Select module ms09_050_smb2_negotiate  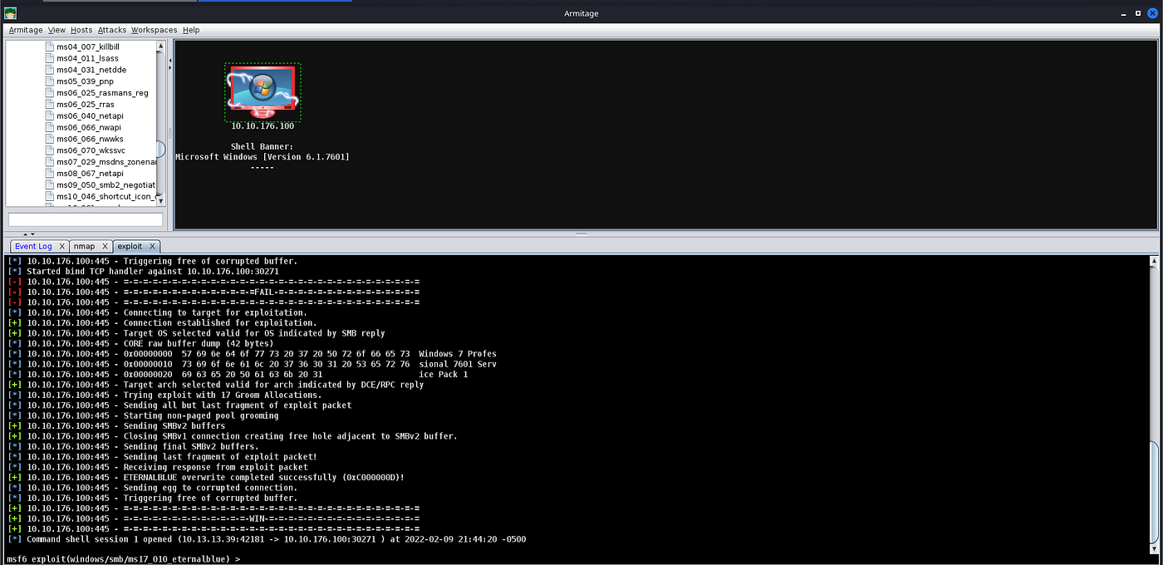(x=106, y=185)
